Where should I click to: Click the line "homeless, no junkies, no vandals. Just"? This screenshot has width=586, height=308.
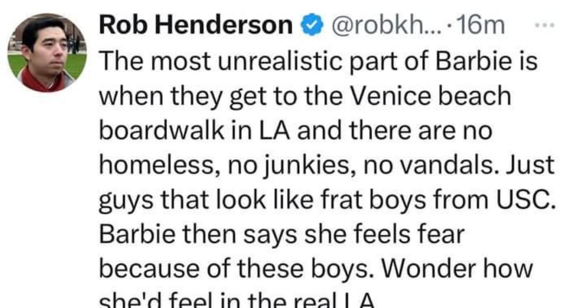coord(326,165)
